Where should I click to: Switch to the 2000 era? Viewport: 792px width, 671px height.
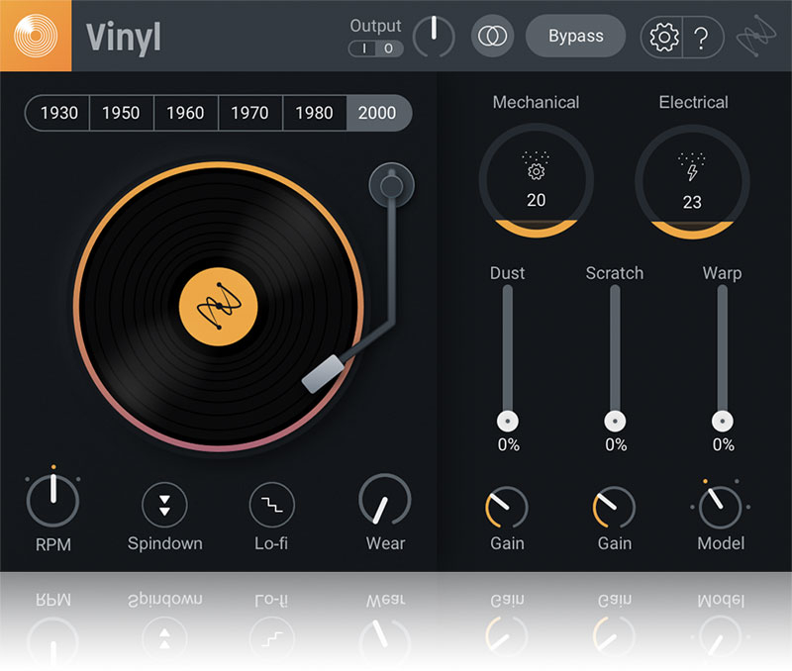coord(377,113)
